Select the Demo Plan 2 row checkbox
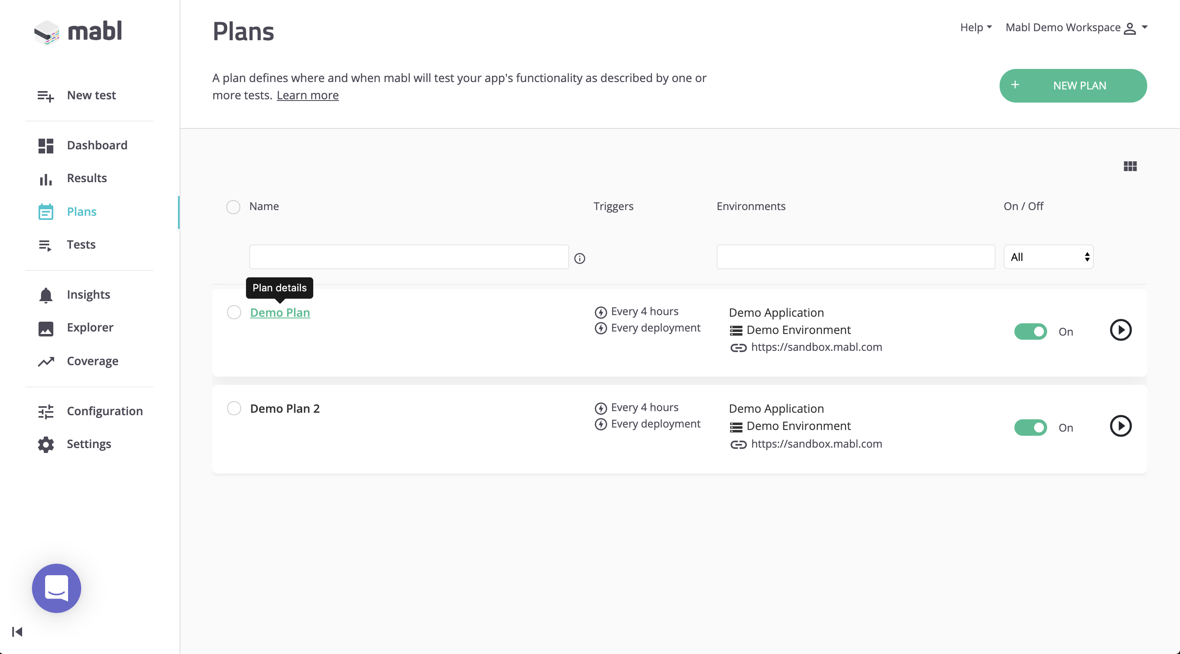 [x=234, y=408]
